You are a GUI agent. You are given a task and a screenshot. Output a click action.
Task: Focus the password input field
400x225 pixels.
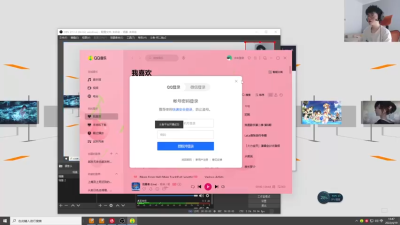[x=185, y=134]
